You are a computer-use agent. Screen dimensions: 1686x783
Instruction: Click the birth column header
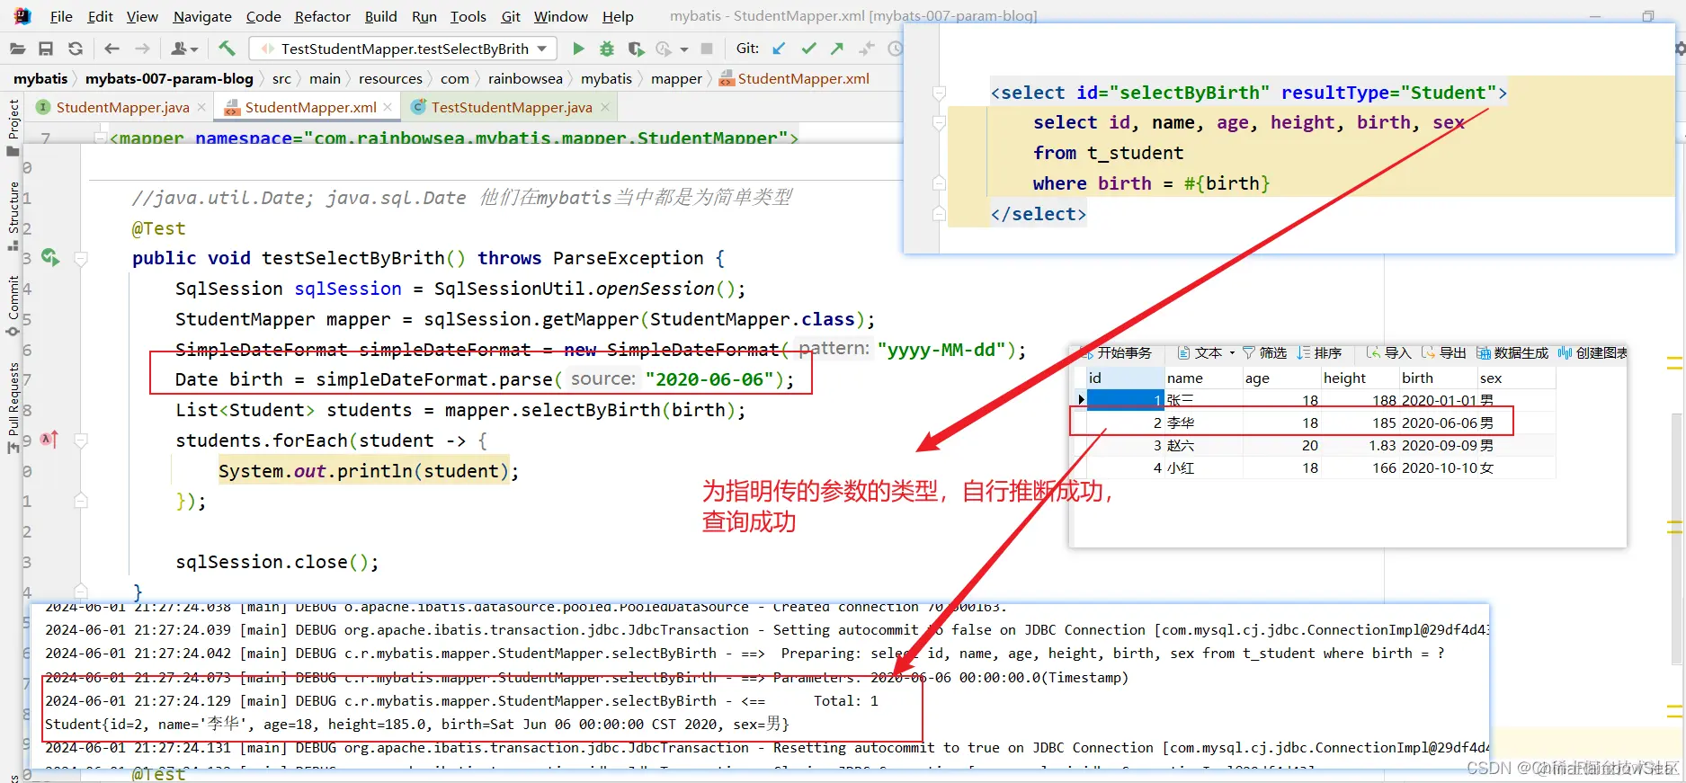[1438, 378]
